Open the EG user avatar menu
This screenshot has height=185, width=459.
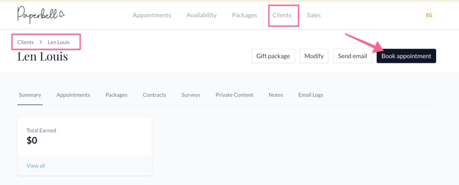click(429, 15)
